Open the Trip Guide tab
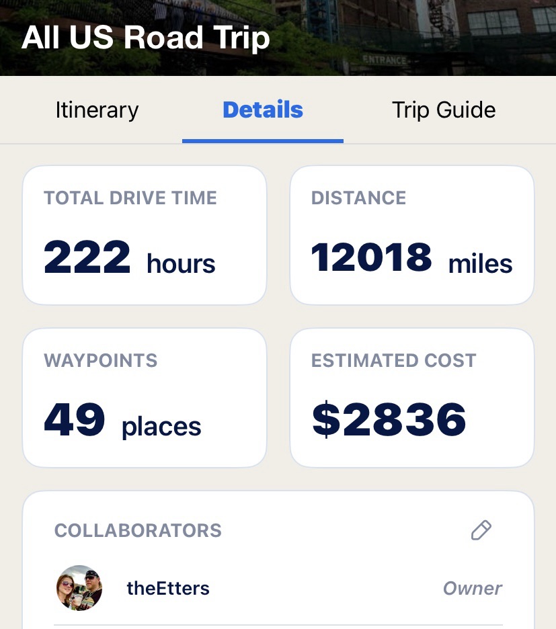This screenshot has height=629, width=556. coord(444,110)
